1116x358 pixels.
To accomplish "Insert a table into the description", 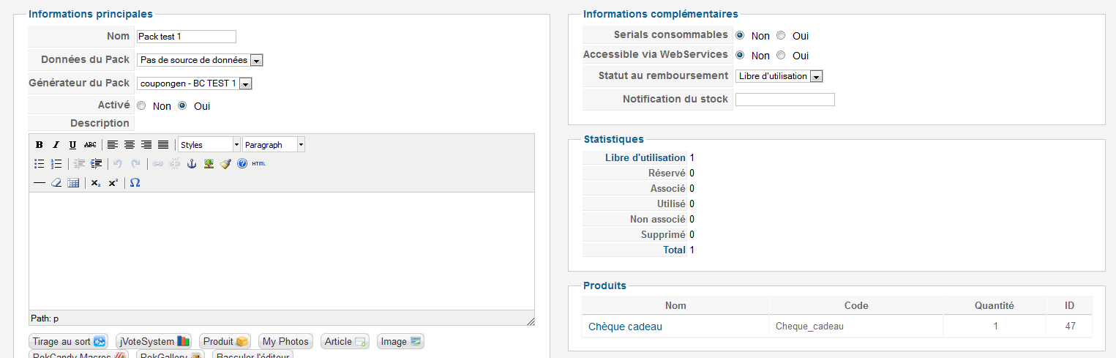I will [x=73, y=183].
